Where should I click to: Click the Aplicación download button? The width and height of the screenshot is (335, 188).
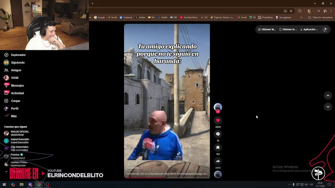tap(309, 30)
